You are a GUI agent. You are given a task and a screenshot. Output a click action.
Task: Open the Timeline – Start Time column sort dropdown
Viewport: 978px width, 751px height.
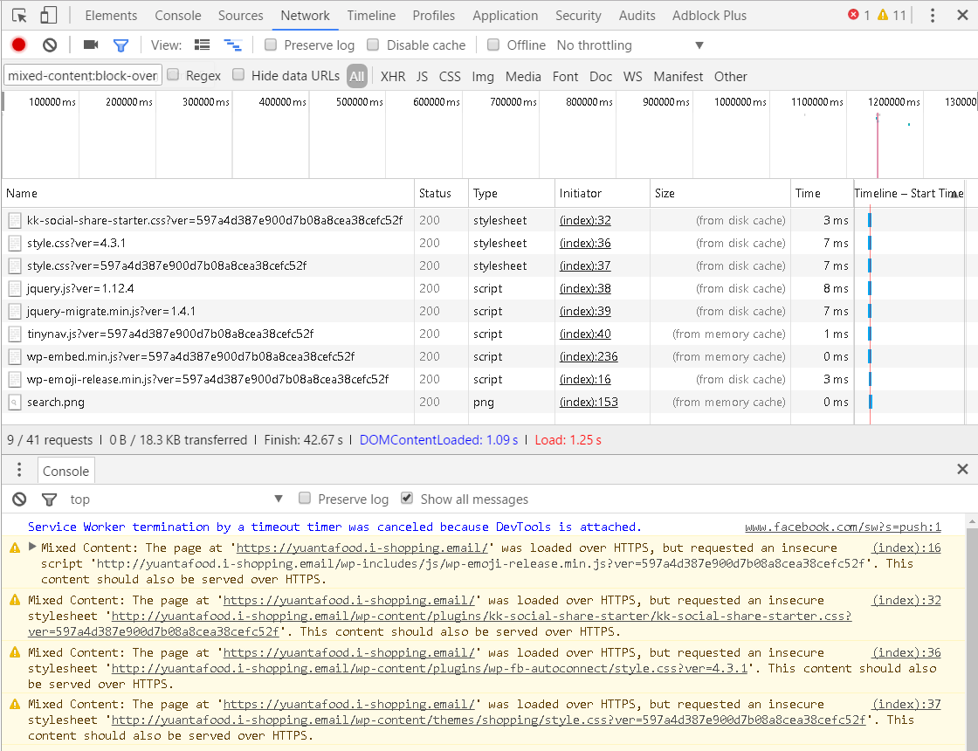[x=955, y=195]
